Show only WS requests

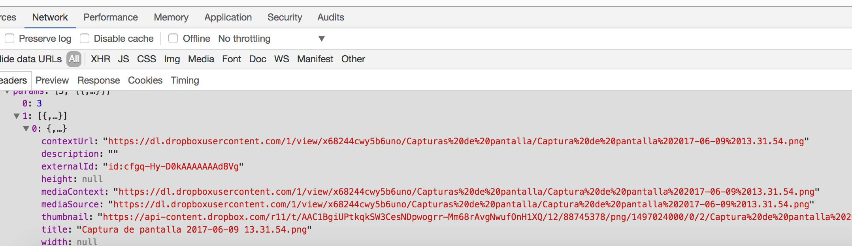pos(281,59)
